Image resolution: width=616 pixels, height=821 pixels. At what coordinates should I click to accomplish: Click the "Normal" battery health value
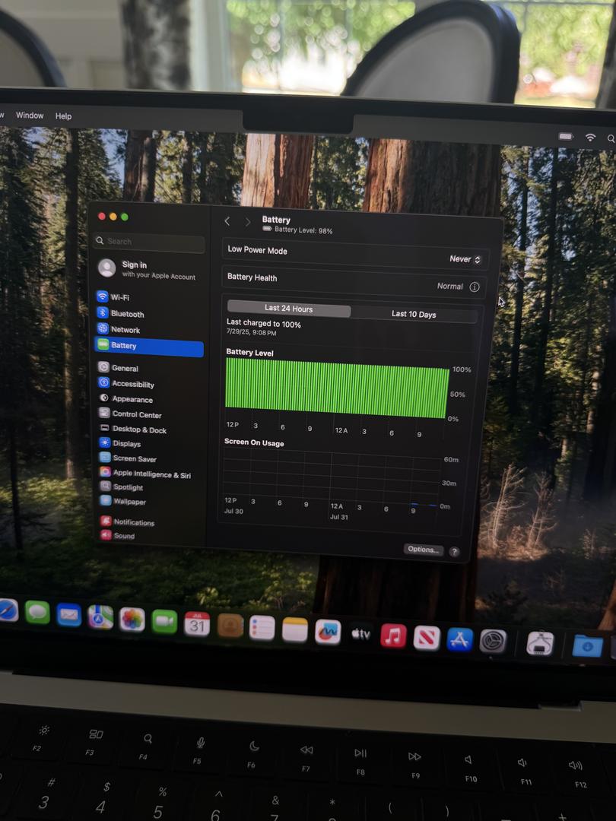(x=450, y=286)
